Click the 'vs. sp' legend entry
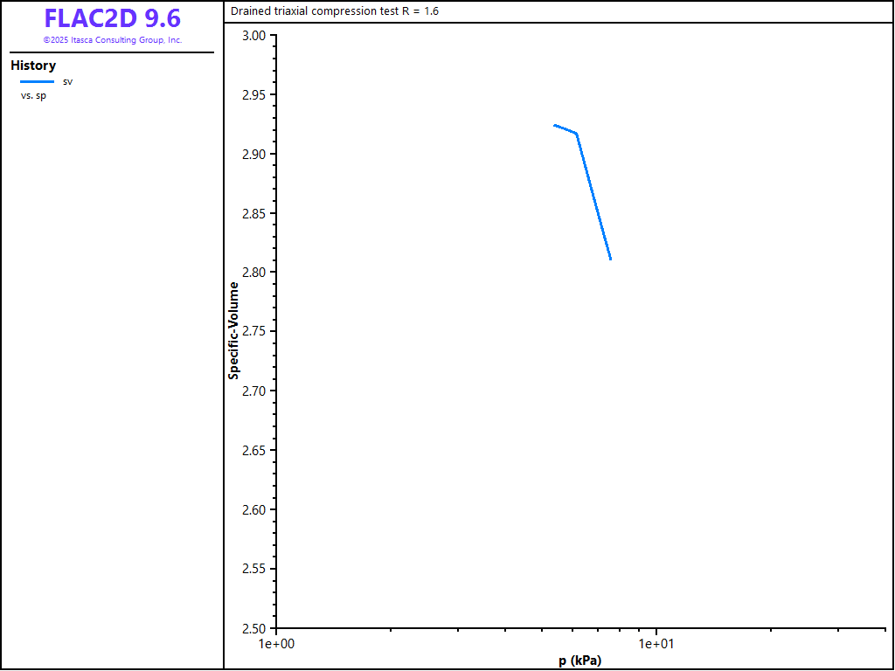This screenshot has height=671, width=895. [33, 95]
